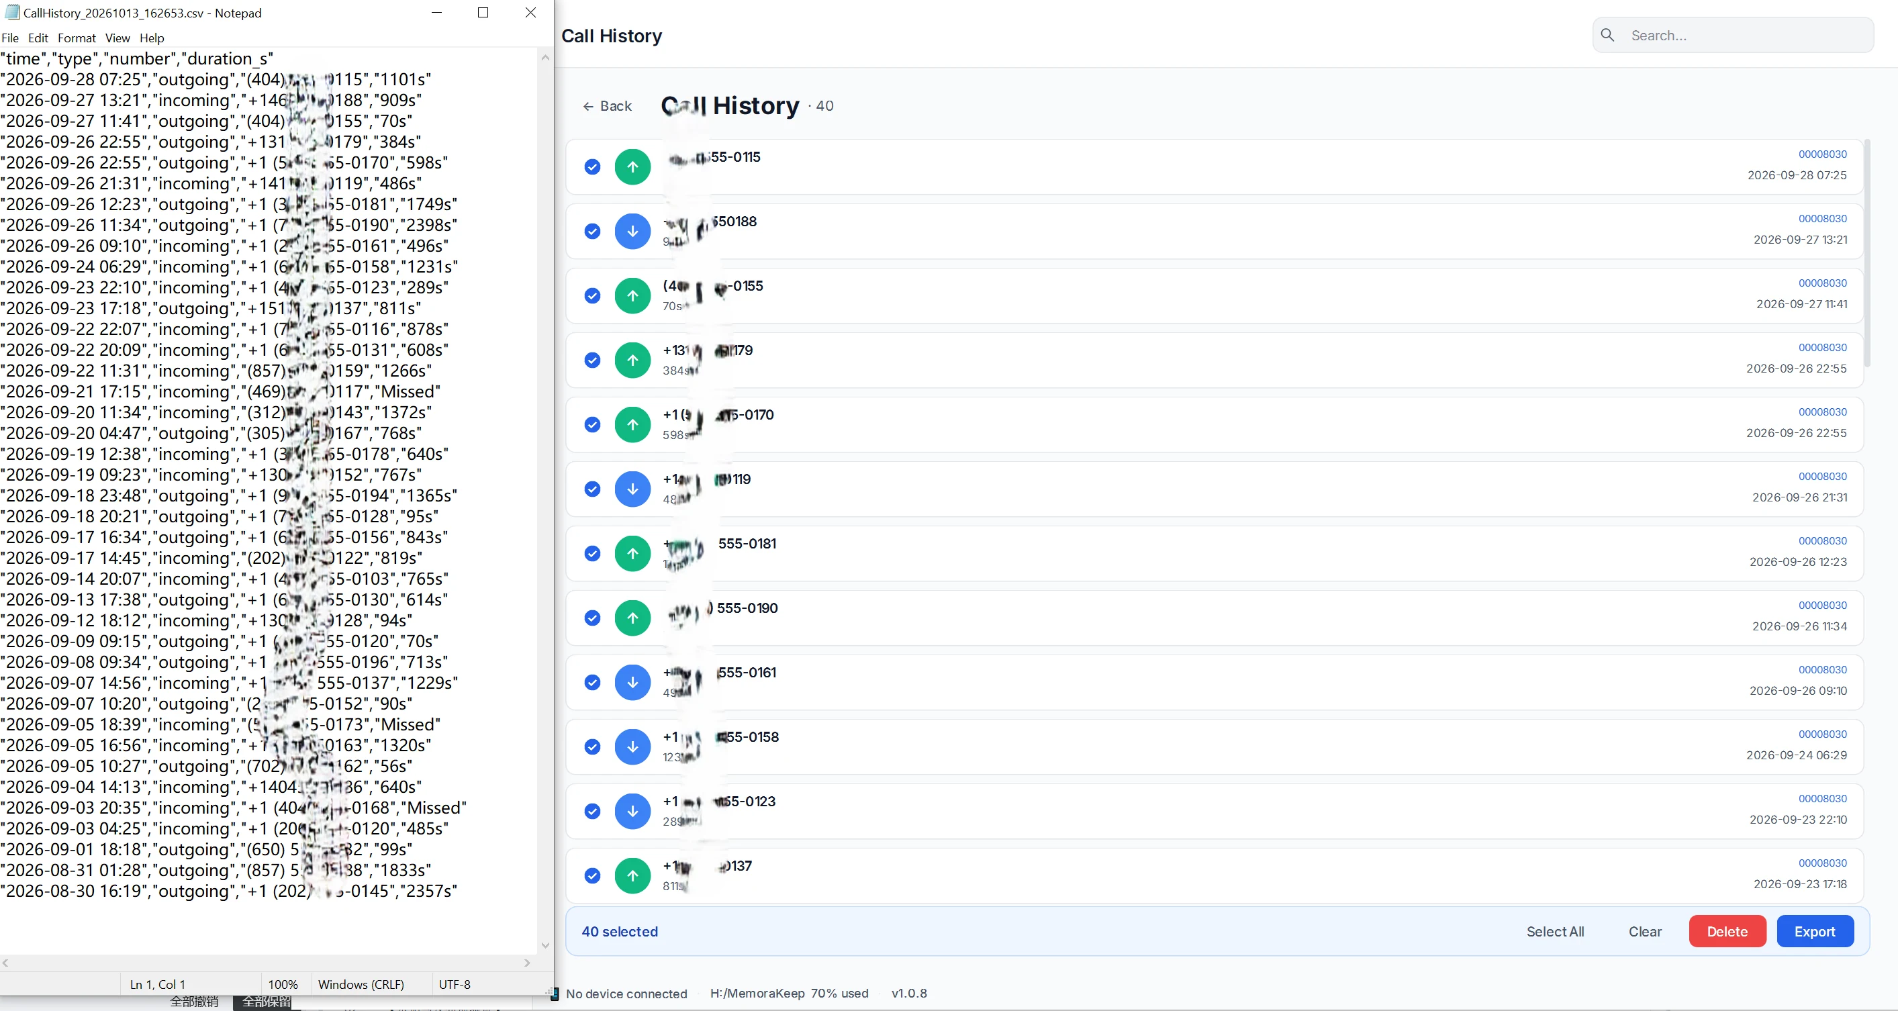Open the Notepad File menu
Viewport: 1898px width, 1011px height.
[10, 38]
